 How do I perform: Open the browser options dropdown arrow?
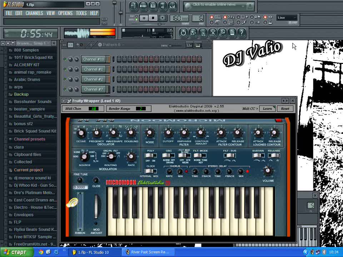point(3,43)
